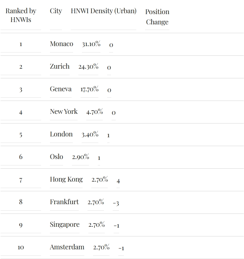Click the 2.90% density value
Image resolution: width=244 pixels, height=259 pixels.
[x=80, y=157]
